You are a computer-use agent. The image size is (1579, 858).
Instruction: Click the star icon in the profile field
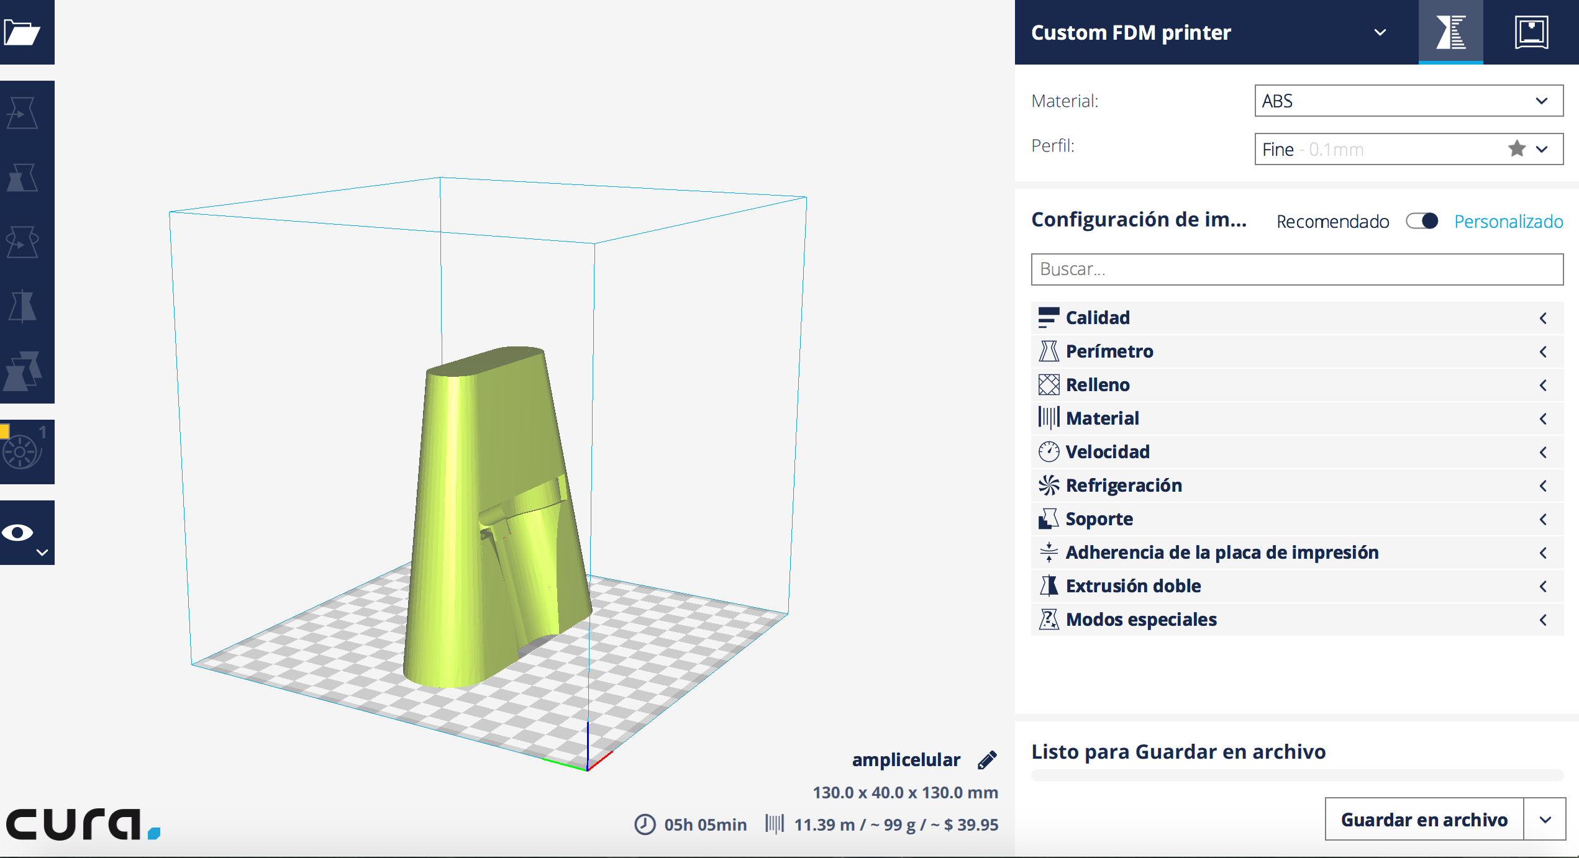tap(1516, 148)
